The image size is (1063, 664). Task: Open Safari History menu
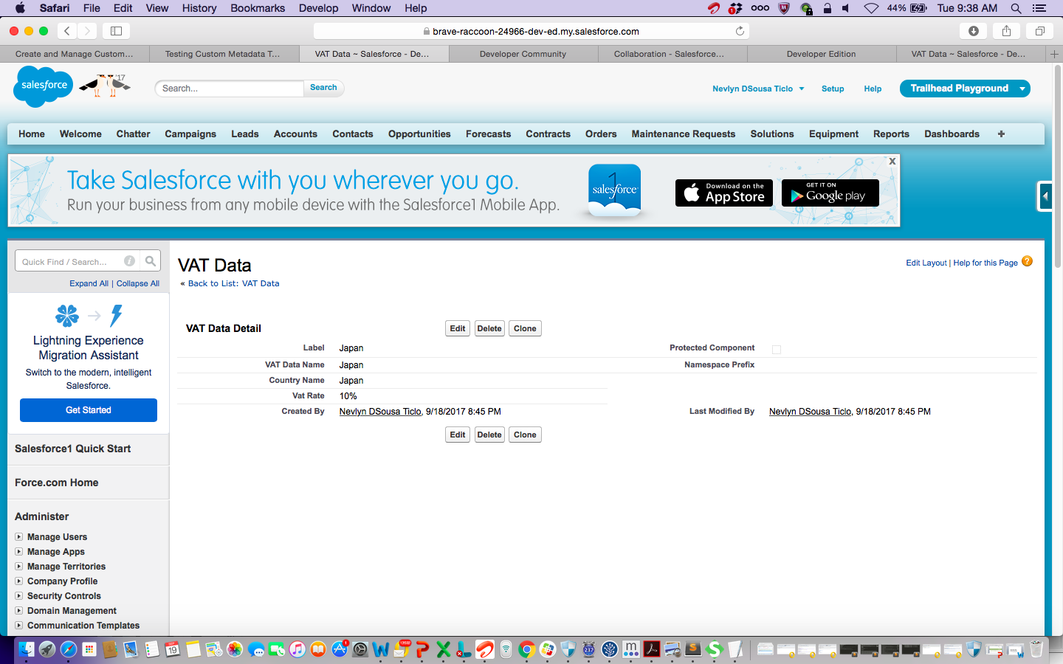coord(199,8)
